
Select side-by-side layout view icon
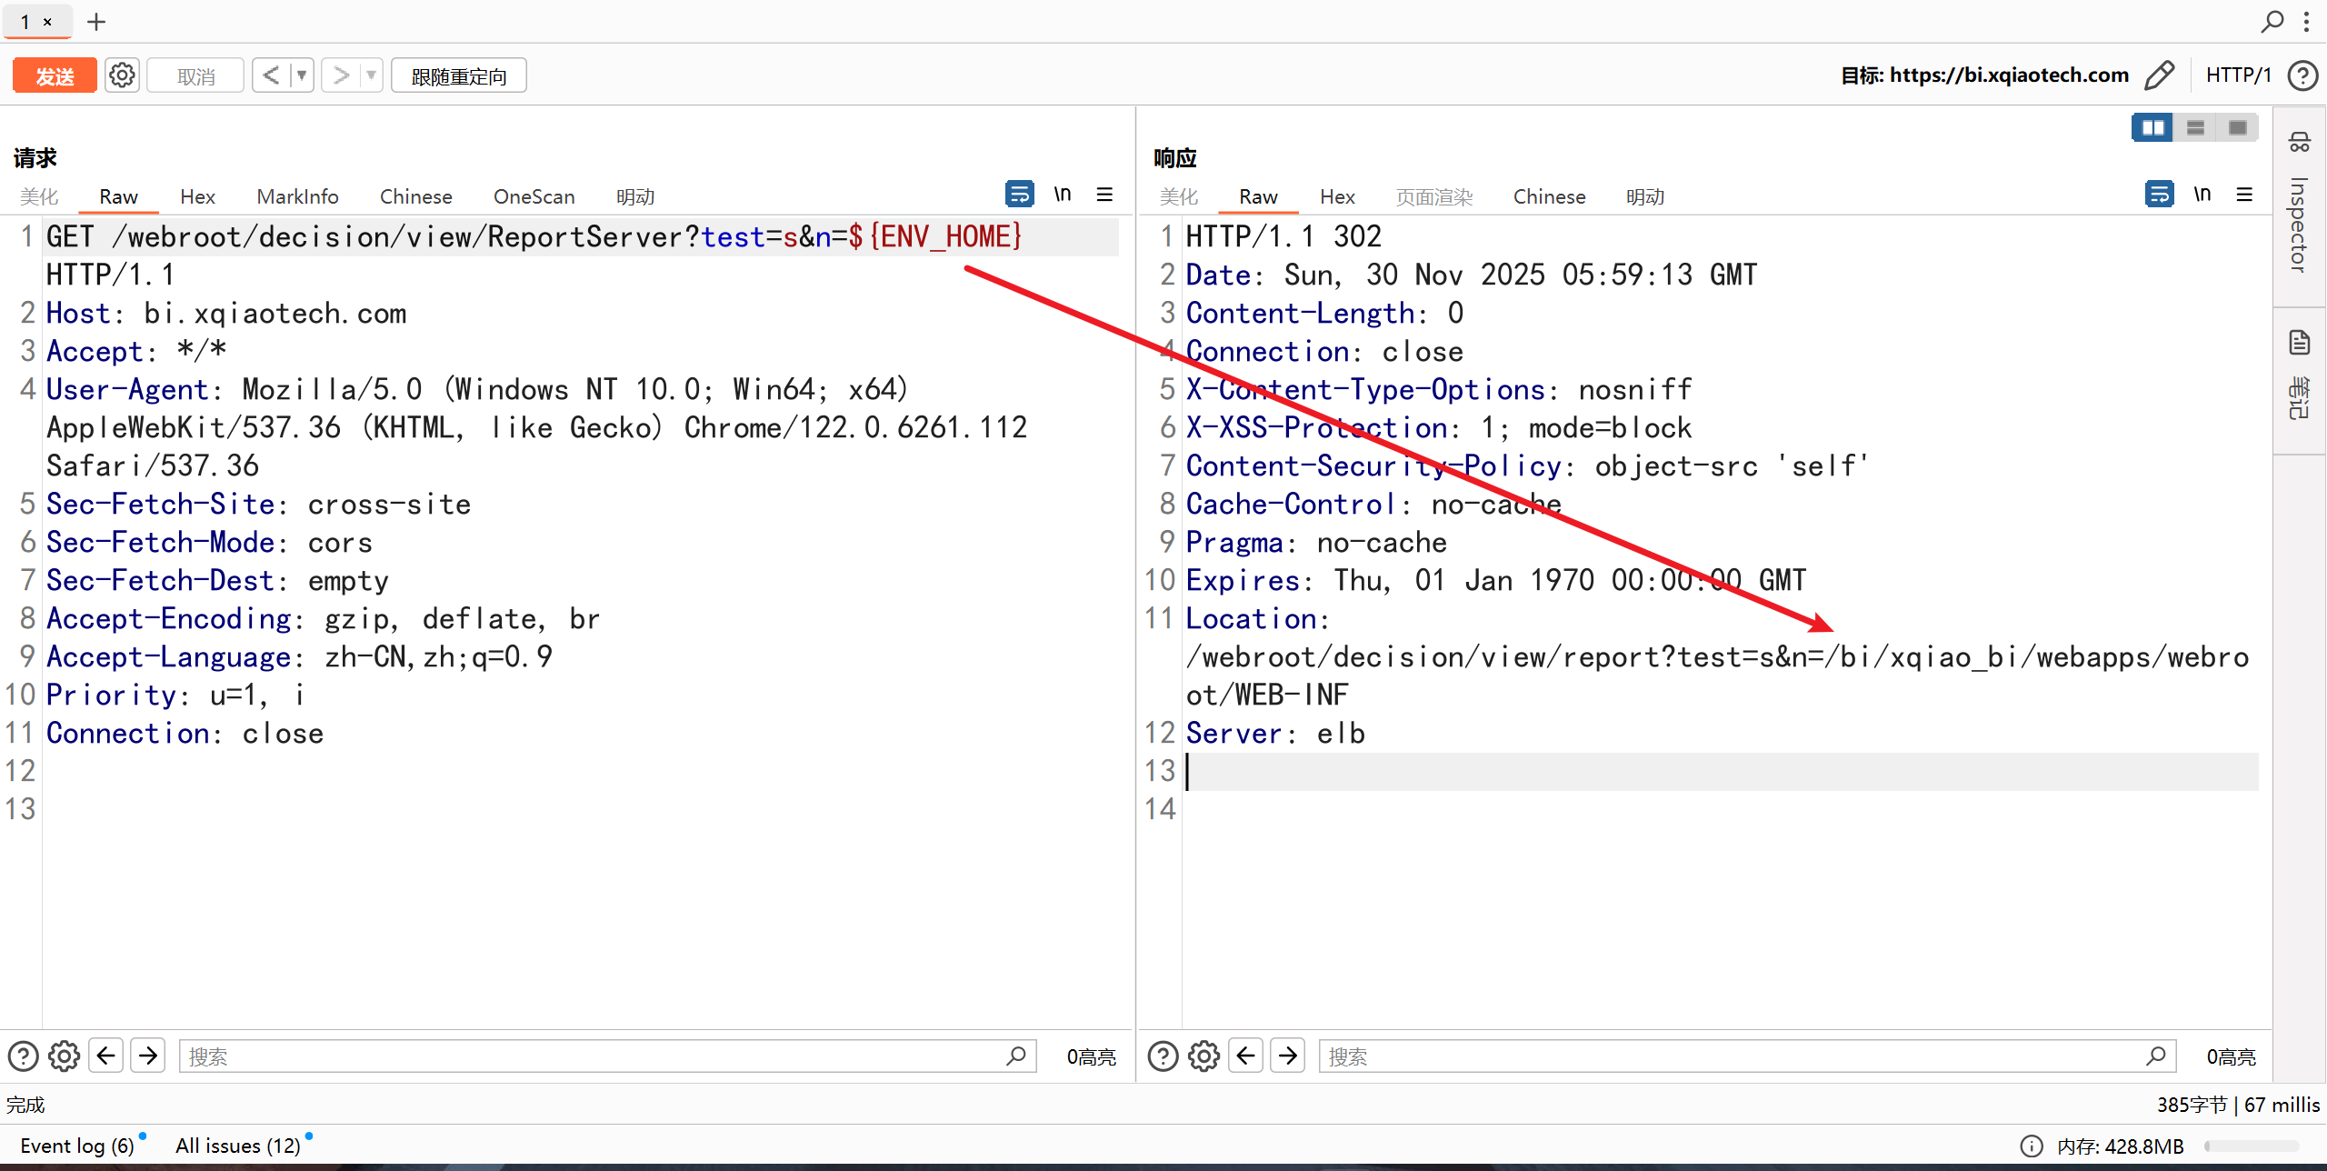click(x=2152, y=128)
